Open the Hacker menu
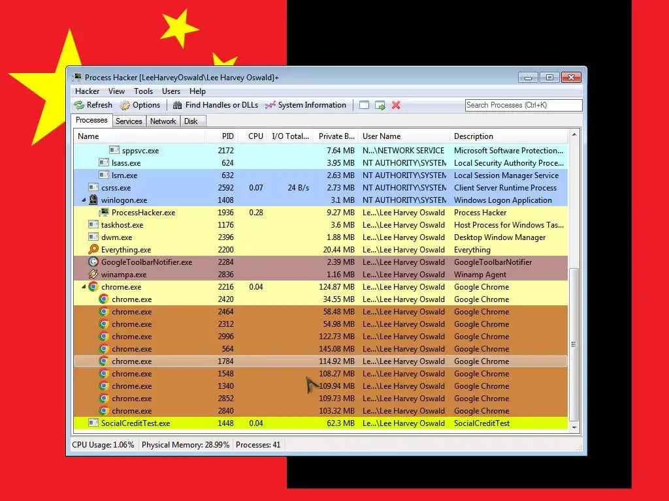This screenshot has width=669, height=501. (87, 91)
